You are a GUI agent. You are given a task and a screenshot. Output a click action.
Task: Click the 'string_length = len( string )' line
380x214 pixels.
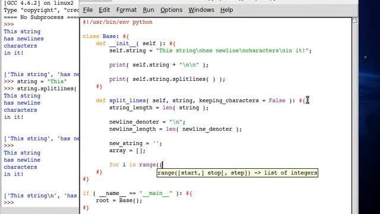159,108
